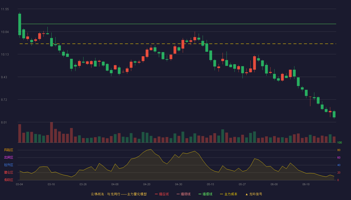The height and width of the screenshot is (200, 351).
Task: Toggle the 强撑线 legend item
Action: [205, 194]
